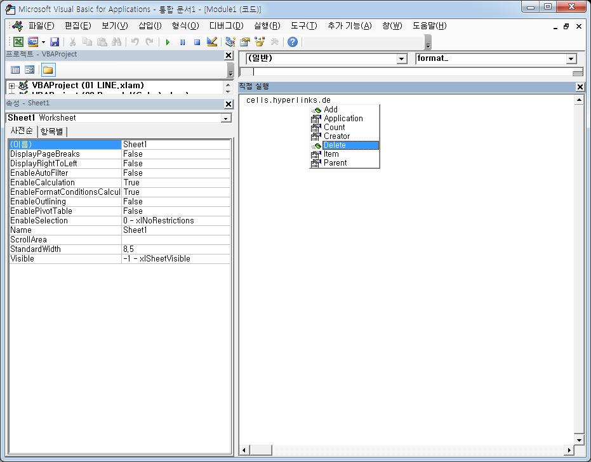Image resolution: width=591 pixels, height=462 pixels.
Task: Redo the last action
Action: tap(149, 42)
